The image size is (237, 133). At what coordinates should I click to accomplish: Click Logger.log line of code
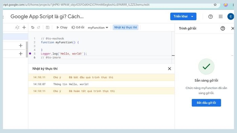coord(64,54)
